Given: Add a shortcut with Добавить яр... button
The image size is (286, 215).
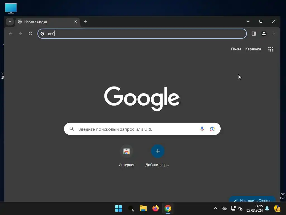Looking at the screenshot, I should (158, 156).
